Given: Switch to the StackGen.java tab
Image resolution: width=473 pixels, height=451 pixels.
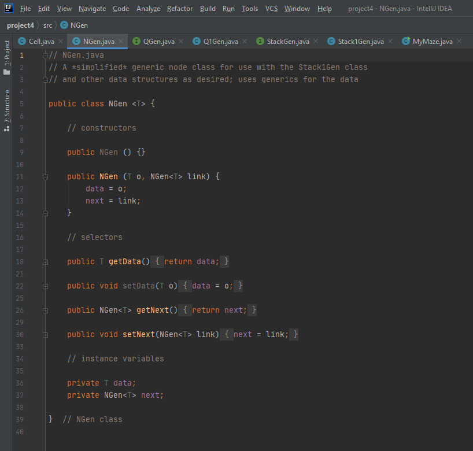Looking at the screenshot, I should (x=288, y=41).
